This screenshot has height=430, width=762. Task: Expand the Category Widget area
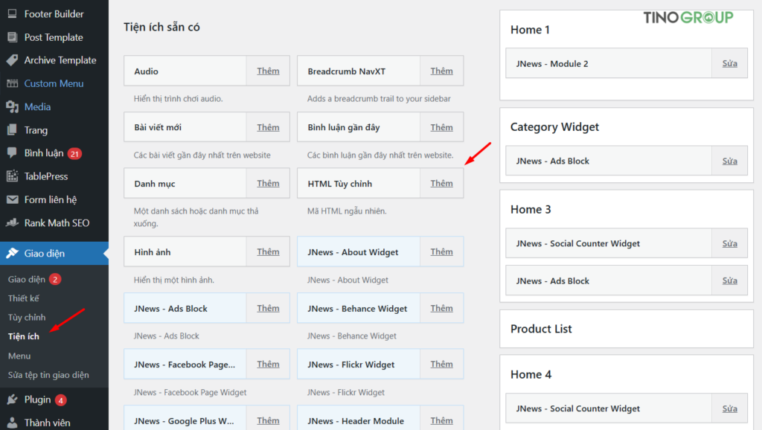[554, 126]
